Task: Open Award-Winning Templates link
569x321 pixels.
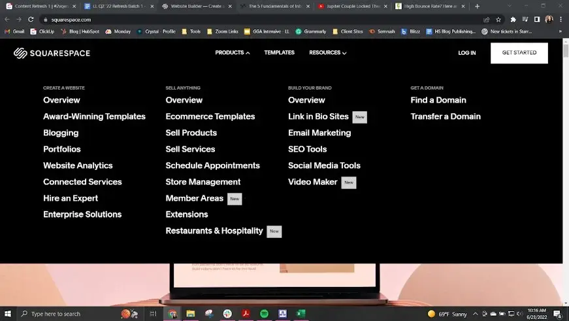Action: pos(94,116)
